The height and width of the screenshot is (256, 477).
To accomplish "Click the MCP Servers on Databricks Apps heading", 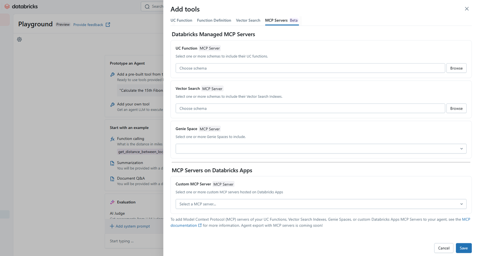I will tap(212, 170).
